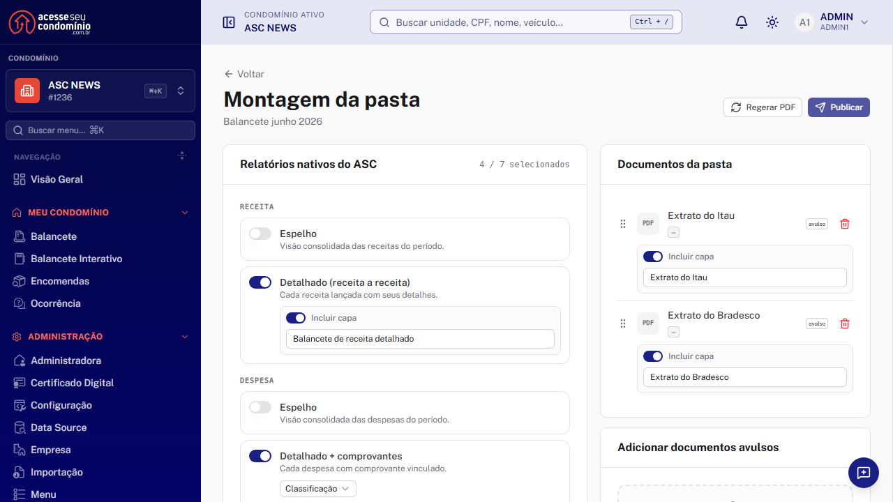Toggle Incluir capa for Extrato do Itau
Image resolution: width=893 pixels, height=502 pixels.
(x=653, y=257)
